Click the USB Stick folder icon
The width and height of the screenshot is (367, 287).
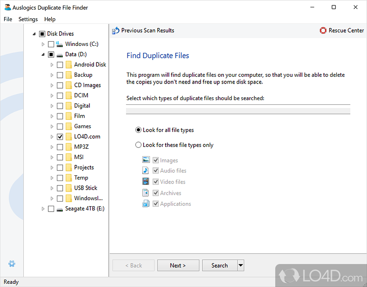tap(68, 188)
